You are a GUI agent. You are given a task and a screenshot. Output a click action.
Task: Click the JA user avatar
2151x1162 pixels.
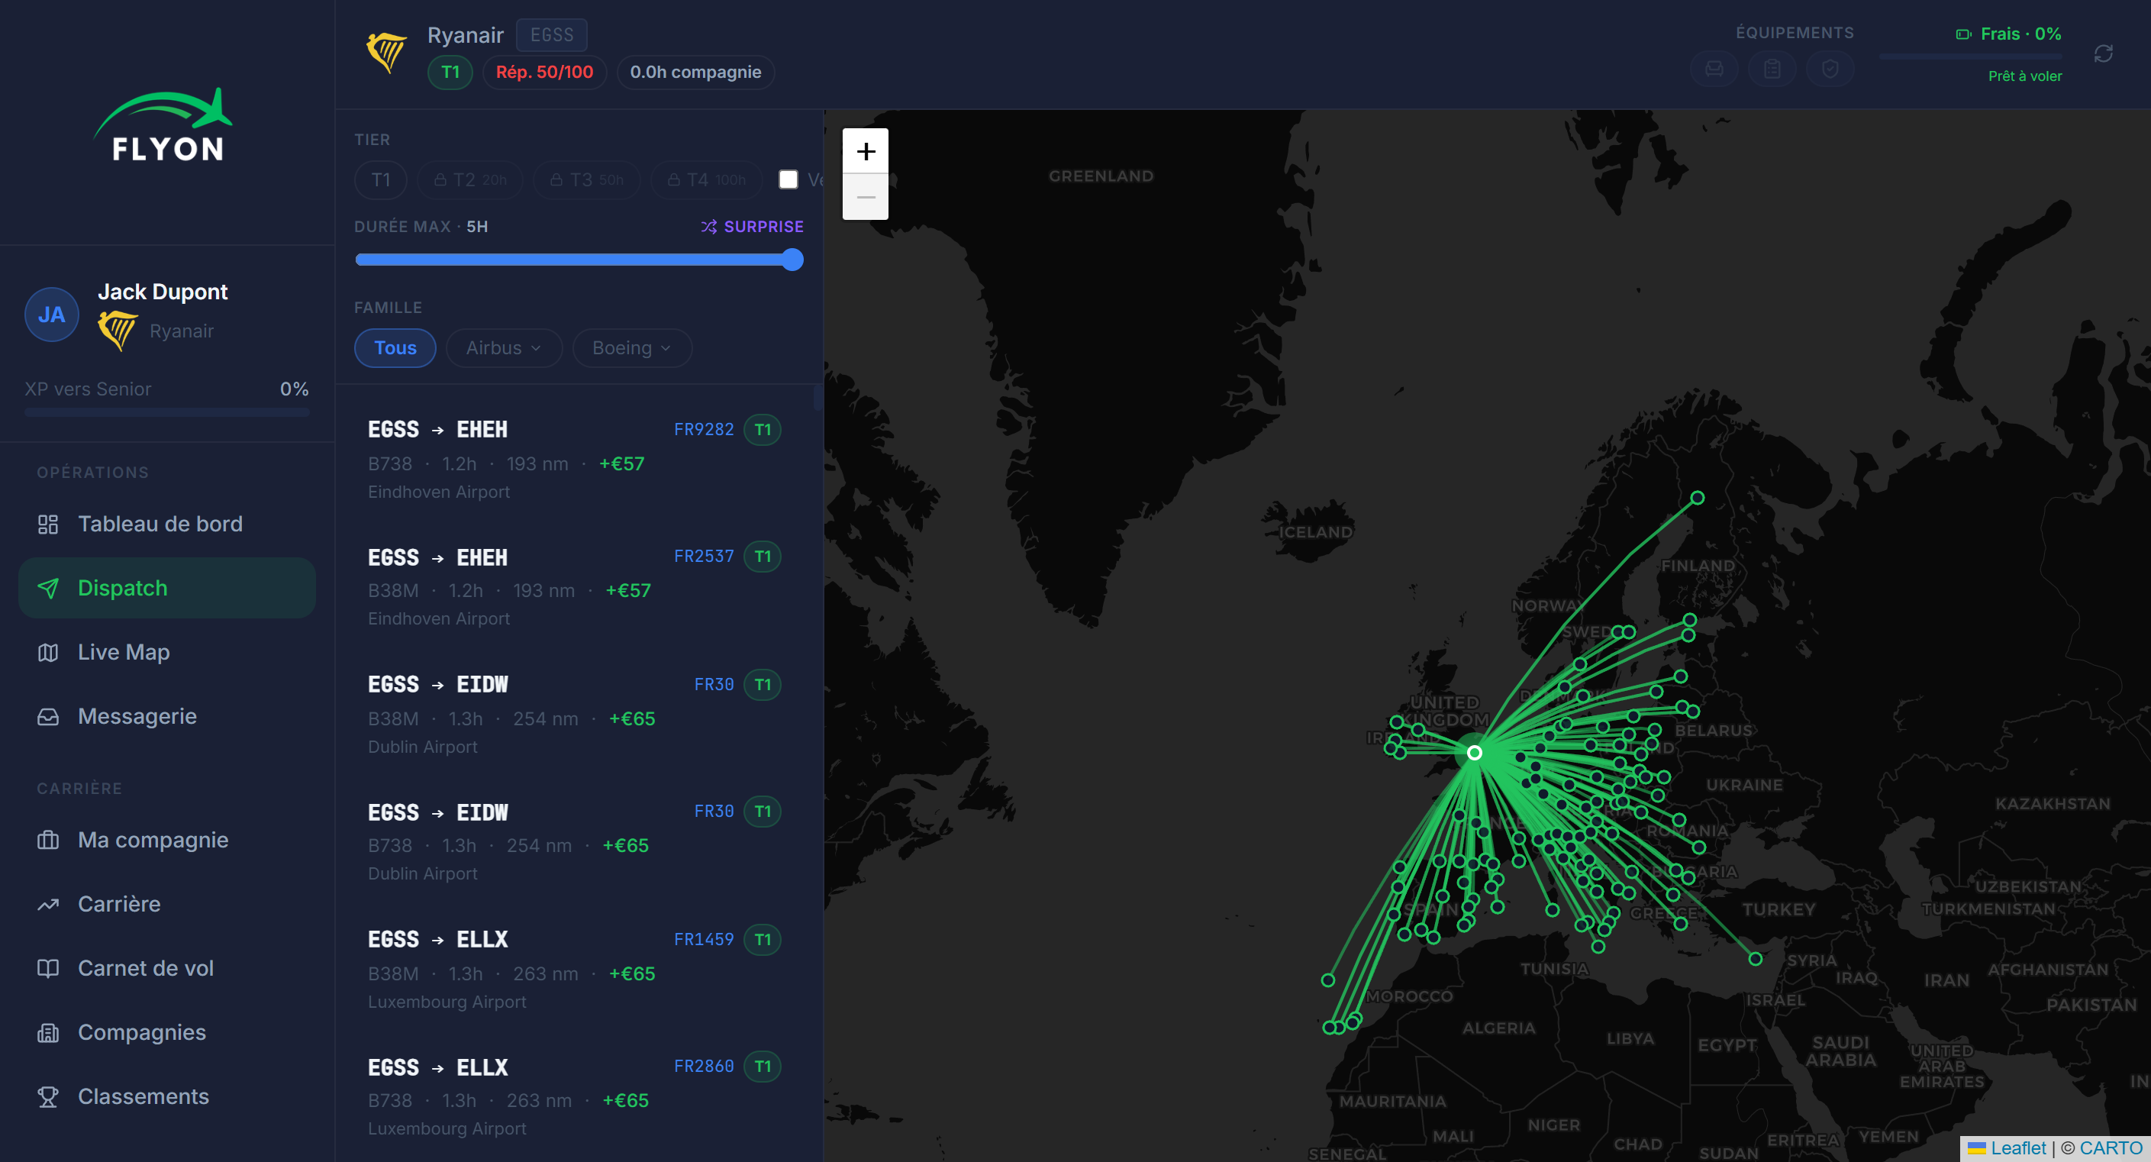52,315
